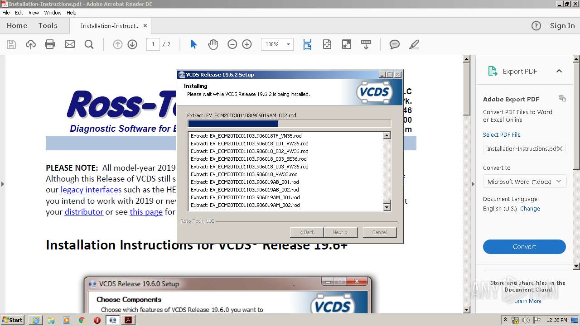The height and width of the screenshot is (326, 580).
Task: Show hidden tray icons arrow
Action: coord(506,320)
